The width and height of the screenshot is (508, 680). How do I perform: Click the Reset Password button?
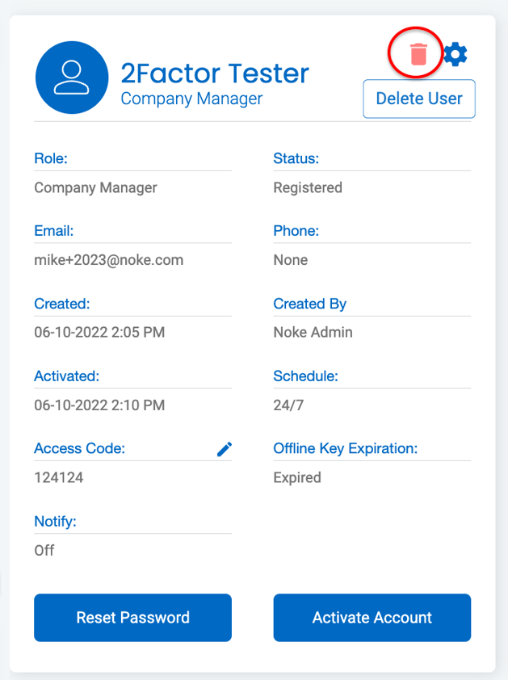tap(132, 618)
